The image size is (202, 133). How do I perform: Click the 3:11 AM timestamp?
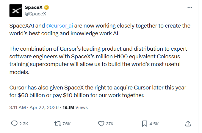[18, 107]
